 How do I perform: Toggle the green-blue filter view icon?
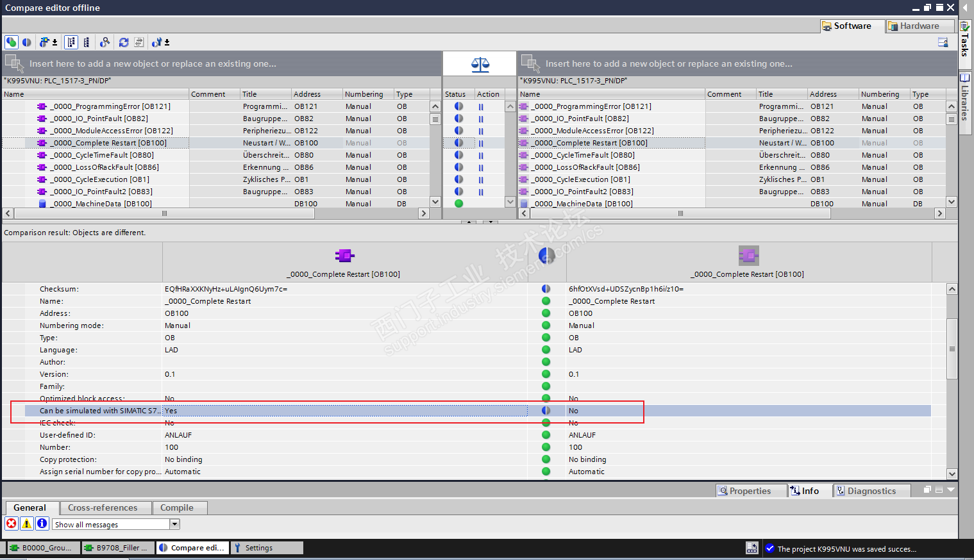pyautogui.click(x=12, y=42)
